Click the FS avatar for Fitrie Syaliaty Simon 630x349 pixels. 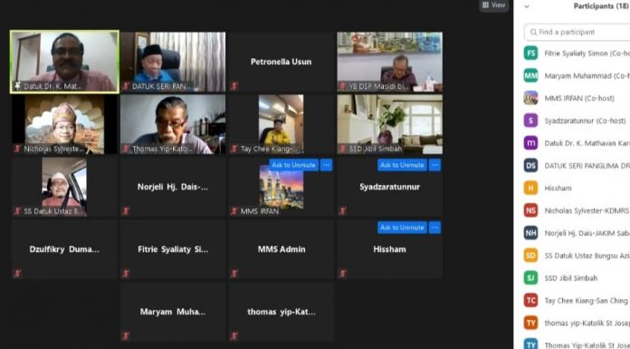point(530,53)
